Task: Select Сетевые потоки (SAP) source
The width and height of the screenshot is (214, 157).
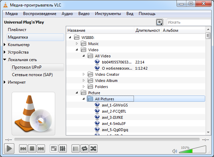Action: coord(32,75)
